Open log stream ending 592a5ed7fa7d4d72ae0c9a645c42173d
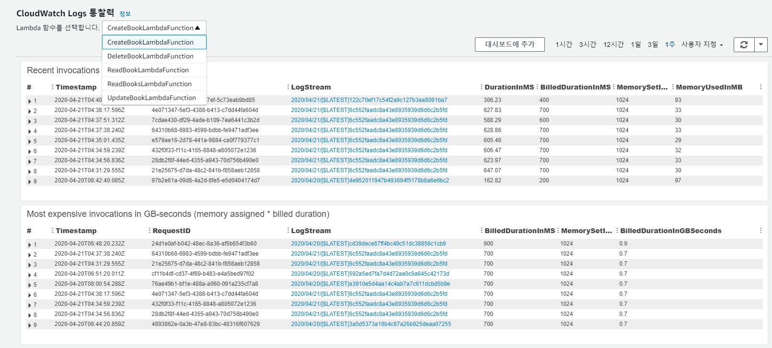772x348 pixels. (x=370, y=274)
